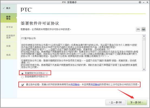150x108 pixels.
Task: Open the first 出口协议 hyperlink
Action: 75,85
